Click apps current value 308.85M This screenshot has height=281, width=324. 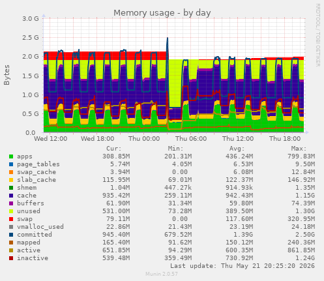(116, 156)
